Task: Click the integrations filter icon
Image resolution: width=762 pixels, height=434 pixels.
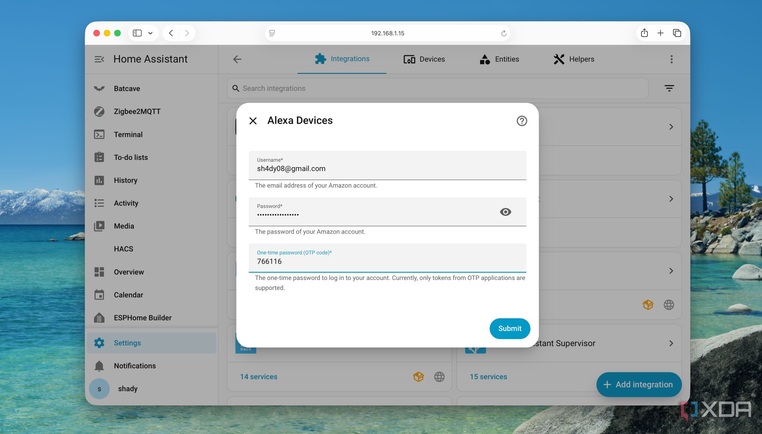Action: coord(669,88)
